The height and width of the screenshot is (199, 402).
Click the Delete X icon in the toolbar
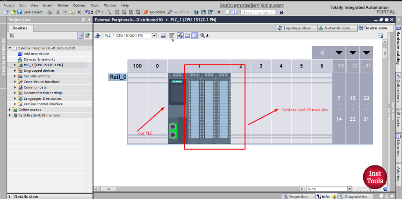79,12
